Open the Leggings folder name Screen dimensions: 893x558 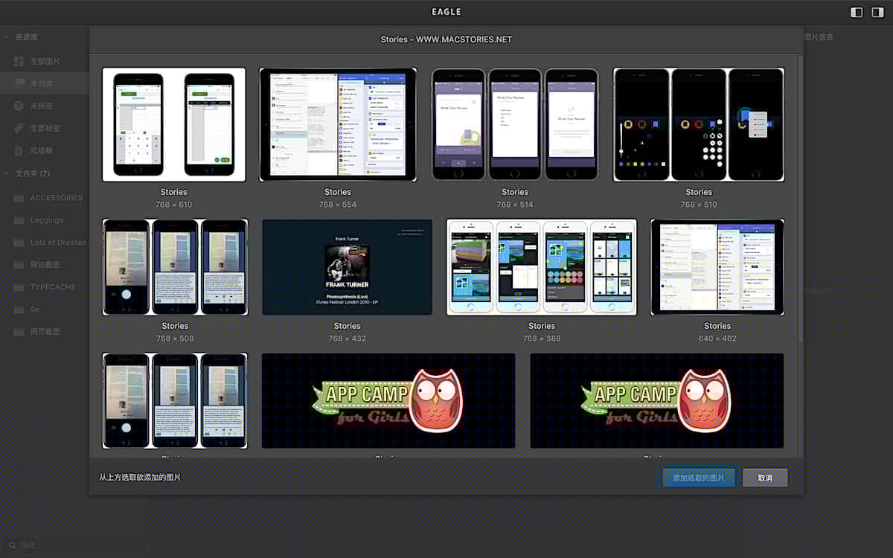(x=47, y=220)
